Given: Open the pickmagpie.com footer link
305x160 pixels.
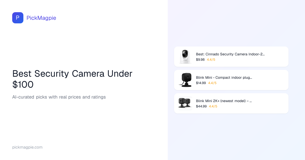Looking at the screenshot, I should (27, 147).
